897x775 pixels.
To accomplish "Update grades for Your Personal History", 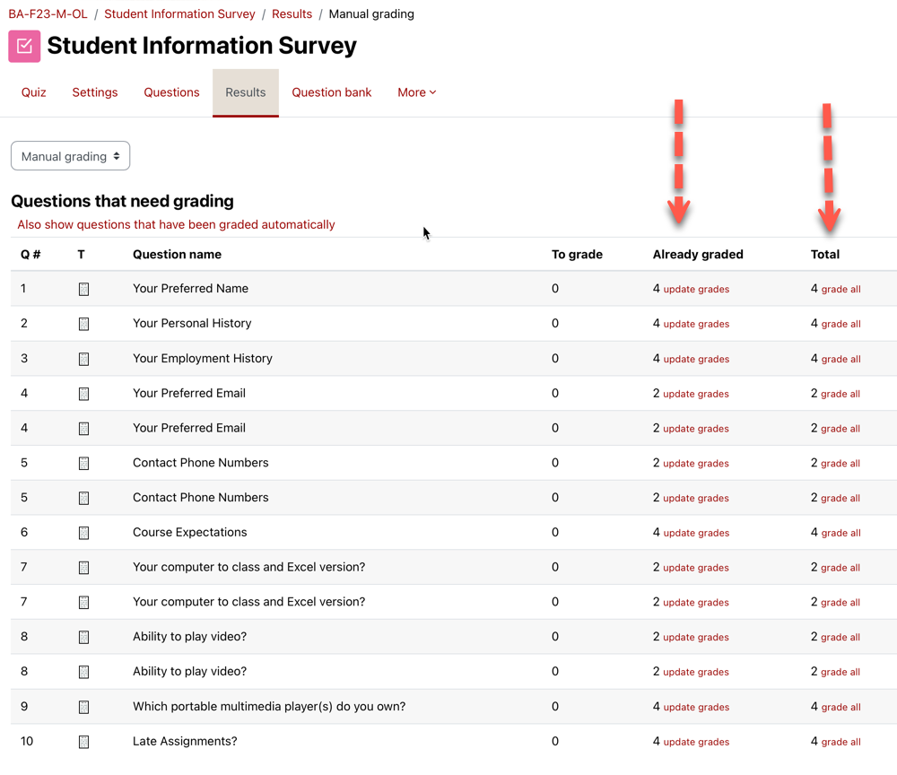I will 696,325.
